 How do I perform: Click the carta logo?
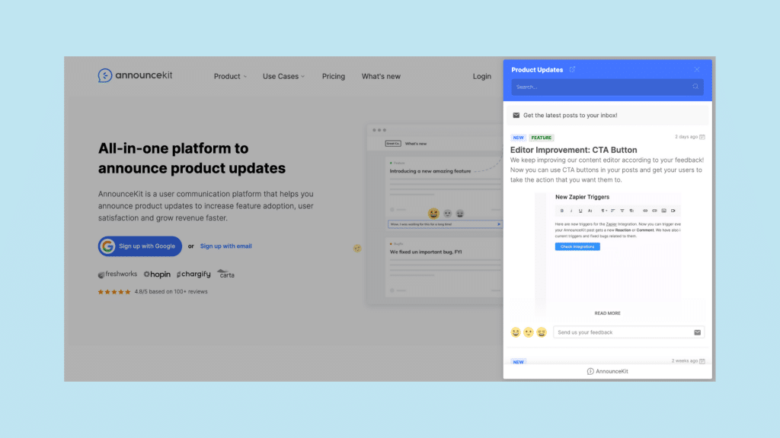point(225,274)
